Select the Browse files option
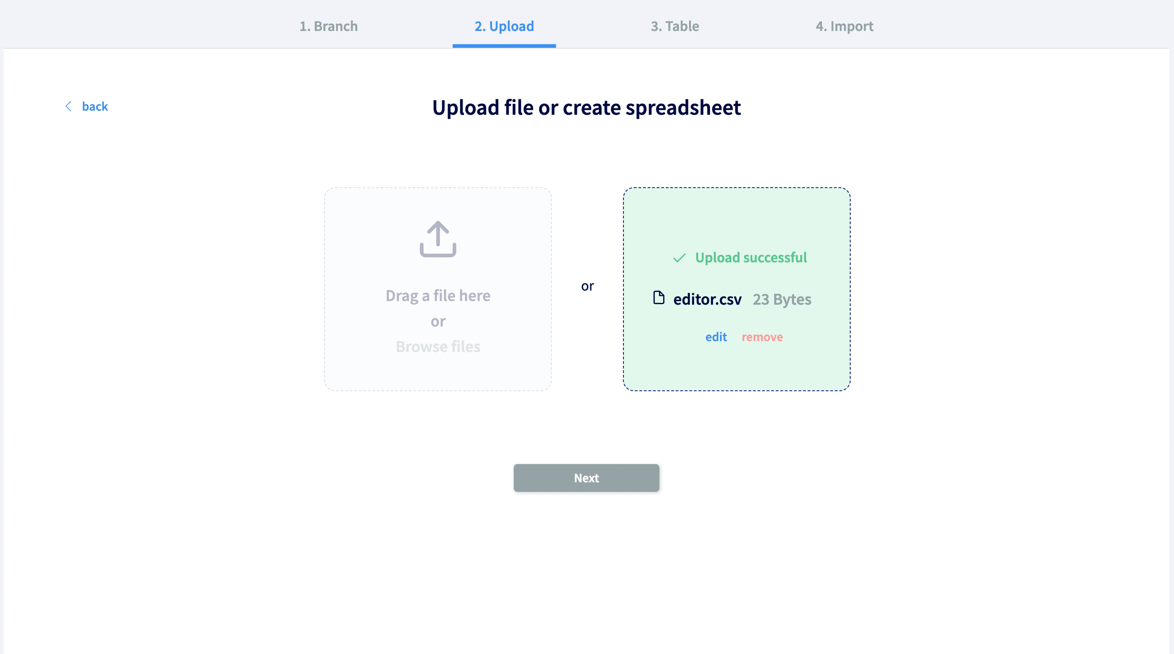The image size is (1174, 654). [x=438, y=347]
